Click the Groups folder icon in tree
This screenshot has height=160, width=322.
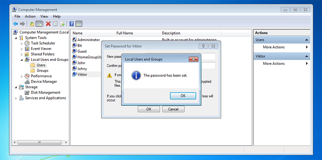pyautogui.click(x=33, y=71)
